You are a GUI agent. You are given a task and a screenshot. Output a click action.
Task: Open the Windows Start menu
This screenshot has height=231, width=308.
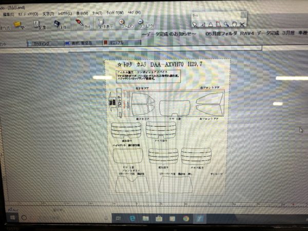(x=12, y=218)
